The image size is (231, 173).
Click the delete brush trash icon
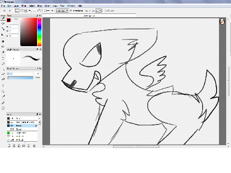[x=34, y=146]
